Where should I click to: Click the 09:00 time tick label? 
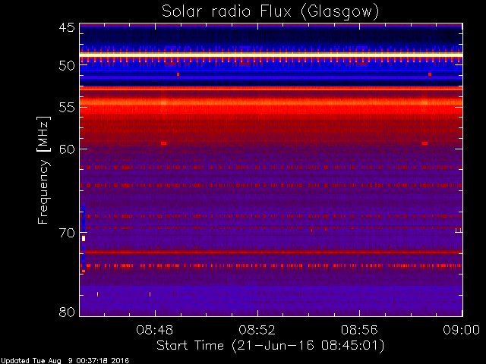tap(461, 331)
